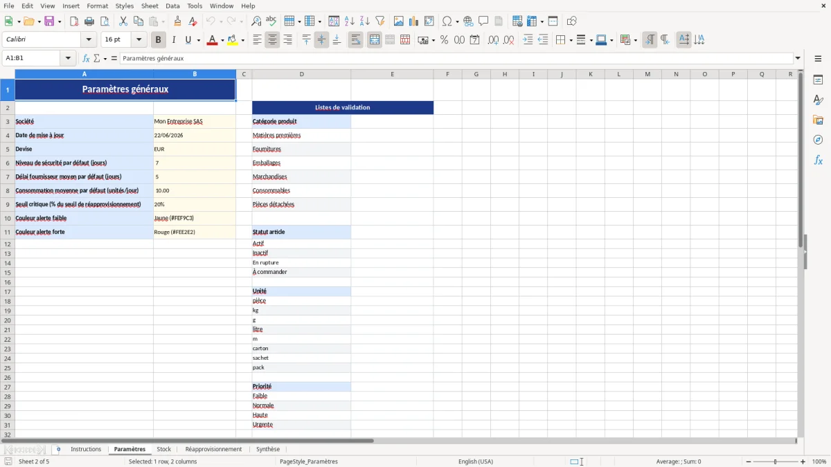
Task: Toggle Left-To-Right text direction
Action: click(x=650, y=40)
